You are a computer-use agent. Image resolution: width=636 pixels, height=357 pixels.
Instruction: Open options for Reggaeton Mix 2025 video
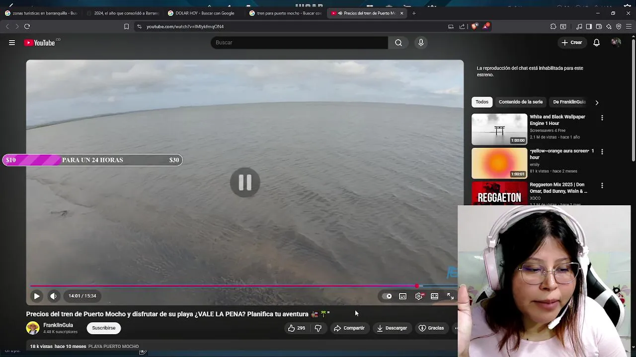(x=602, y=185)
